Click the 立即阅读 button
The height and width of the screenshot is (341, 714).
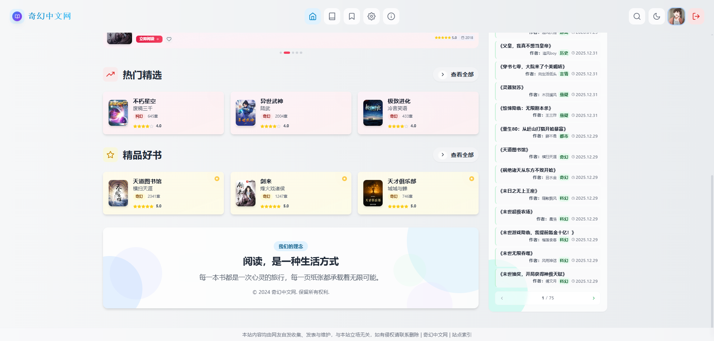pos(149,39)
